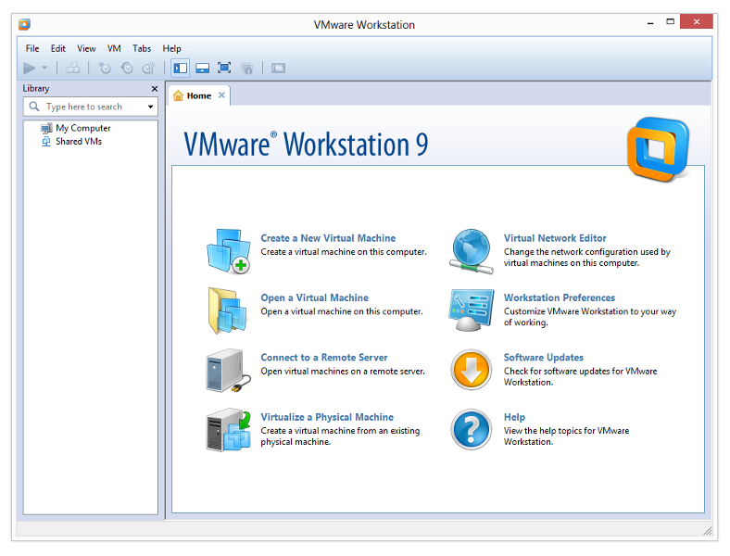Viewport: 730px width, 556px height.
Task: Click the Open a Virtual Machine folder icon
Action: pyautogui.click(x=228, y=310)
